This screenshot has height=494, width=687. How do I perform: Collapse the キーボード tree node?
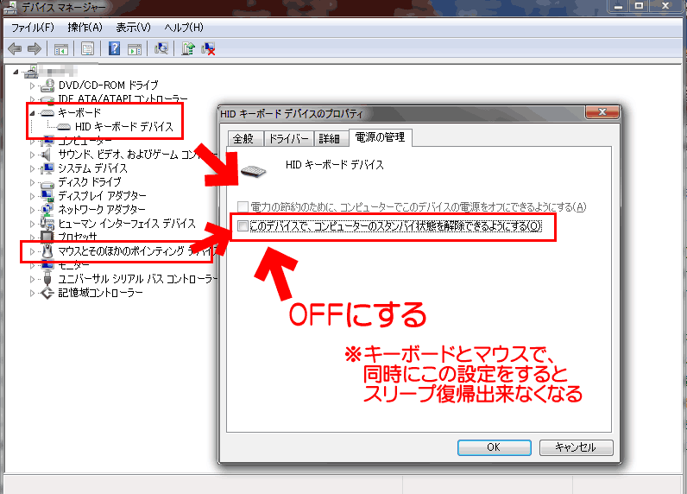[x=32, y=113]
